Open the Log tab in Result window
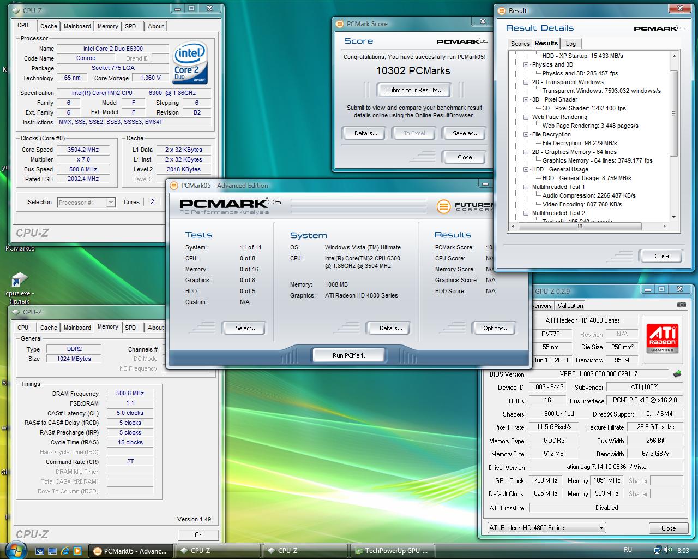Screen dimensions: 698x559 pyautogui.click(x=570, y=44)
